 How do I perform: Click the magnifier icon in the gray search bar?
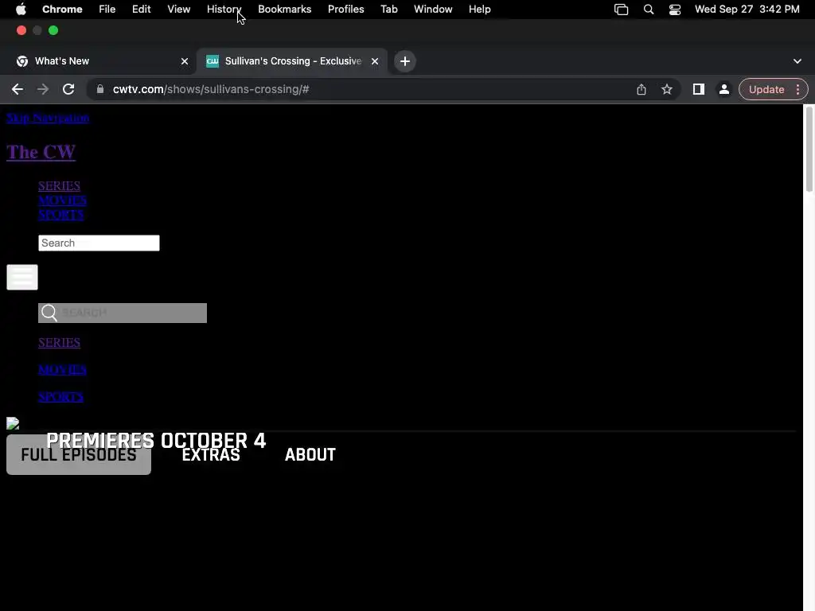(49, 313)
